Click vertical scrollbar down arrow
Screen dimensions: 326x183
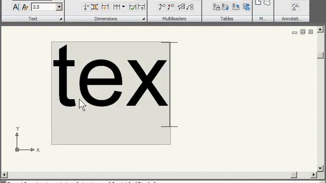point(320,168)
